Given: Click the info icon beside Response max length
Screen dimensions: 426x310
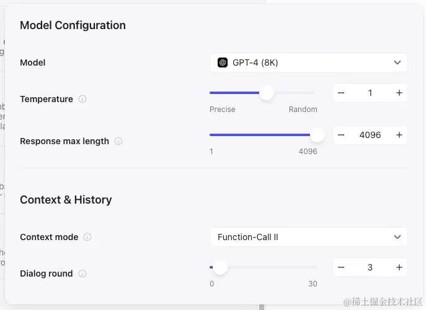Looking at the screenshot, I should [x=118, y=141].
